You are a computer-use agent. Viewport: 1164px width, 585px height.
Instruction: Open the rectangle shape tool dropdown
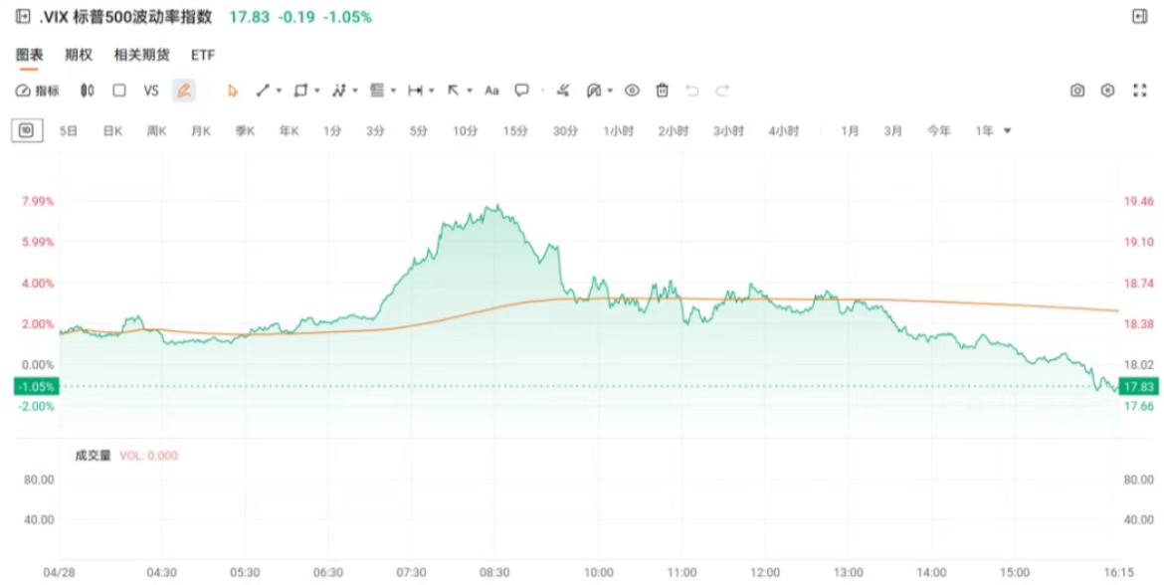pos(317,91)
